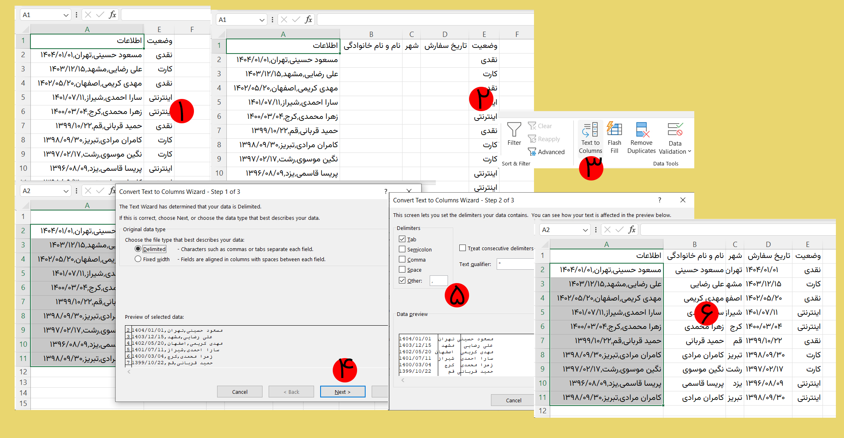Viewport: 844px width, 438px height.
Task: Expand the Name Box dropdown showing A2 in the bottom-right sheet
Action: coord(585,230)
